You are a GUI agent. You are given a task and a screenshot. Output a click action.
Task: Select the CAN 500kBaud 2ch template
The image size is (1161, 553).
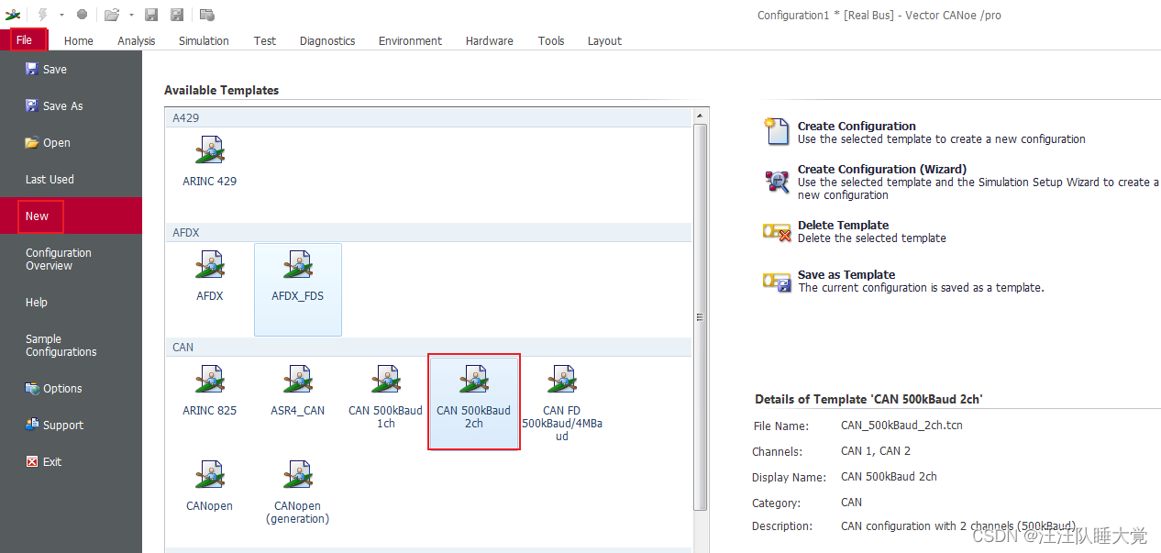(474, 403)
